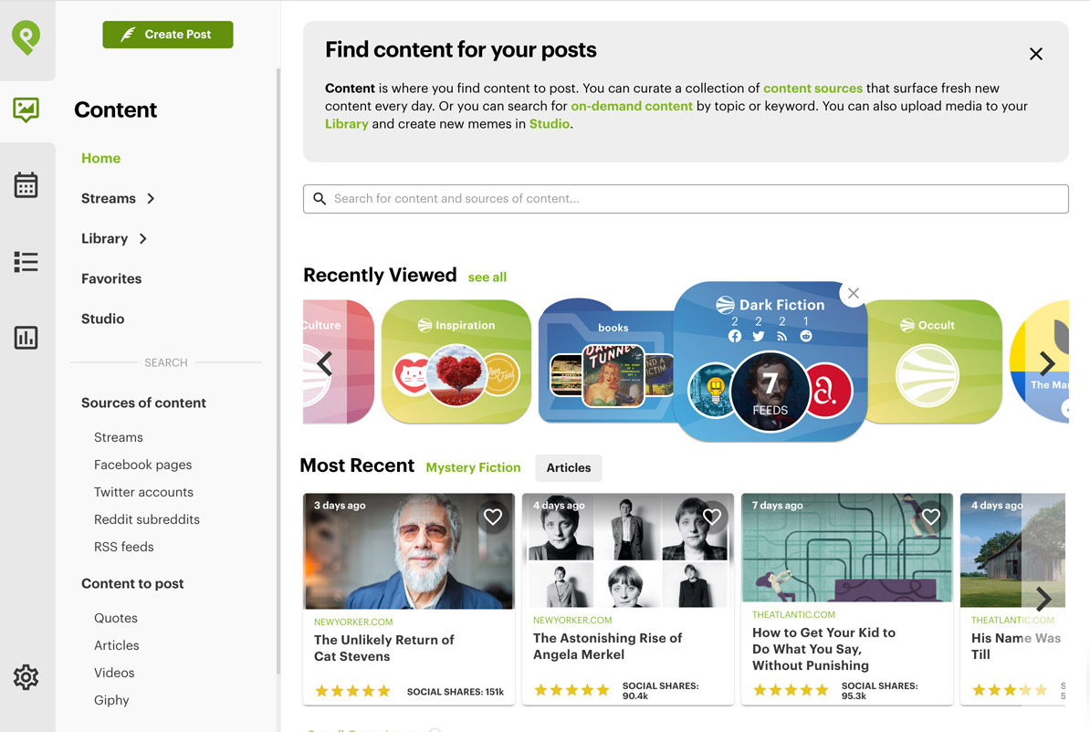Image resolution: width=1090 pixels, height=732 pixels.
Task: Show next Recently Viewed items arrow
Action: click(x=1047, y=363)
